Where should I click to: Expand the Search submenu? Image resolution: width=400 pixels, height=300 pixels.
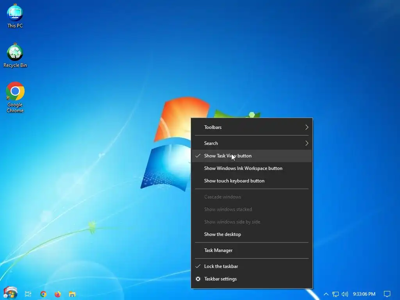(x=252, y=143)
